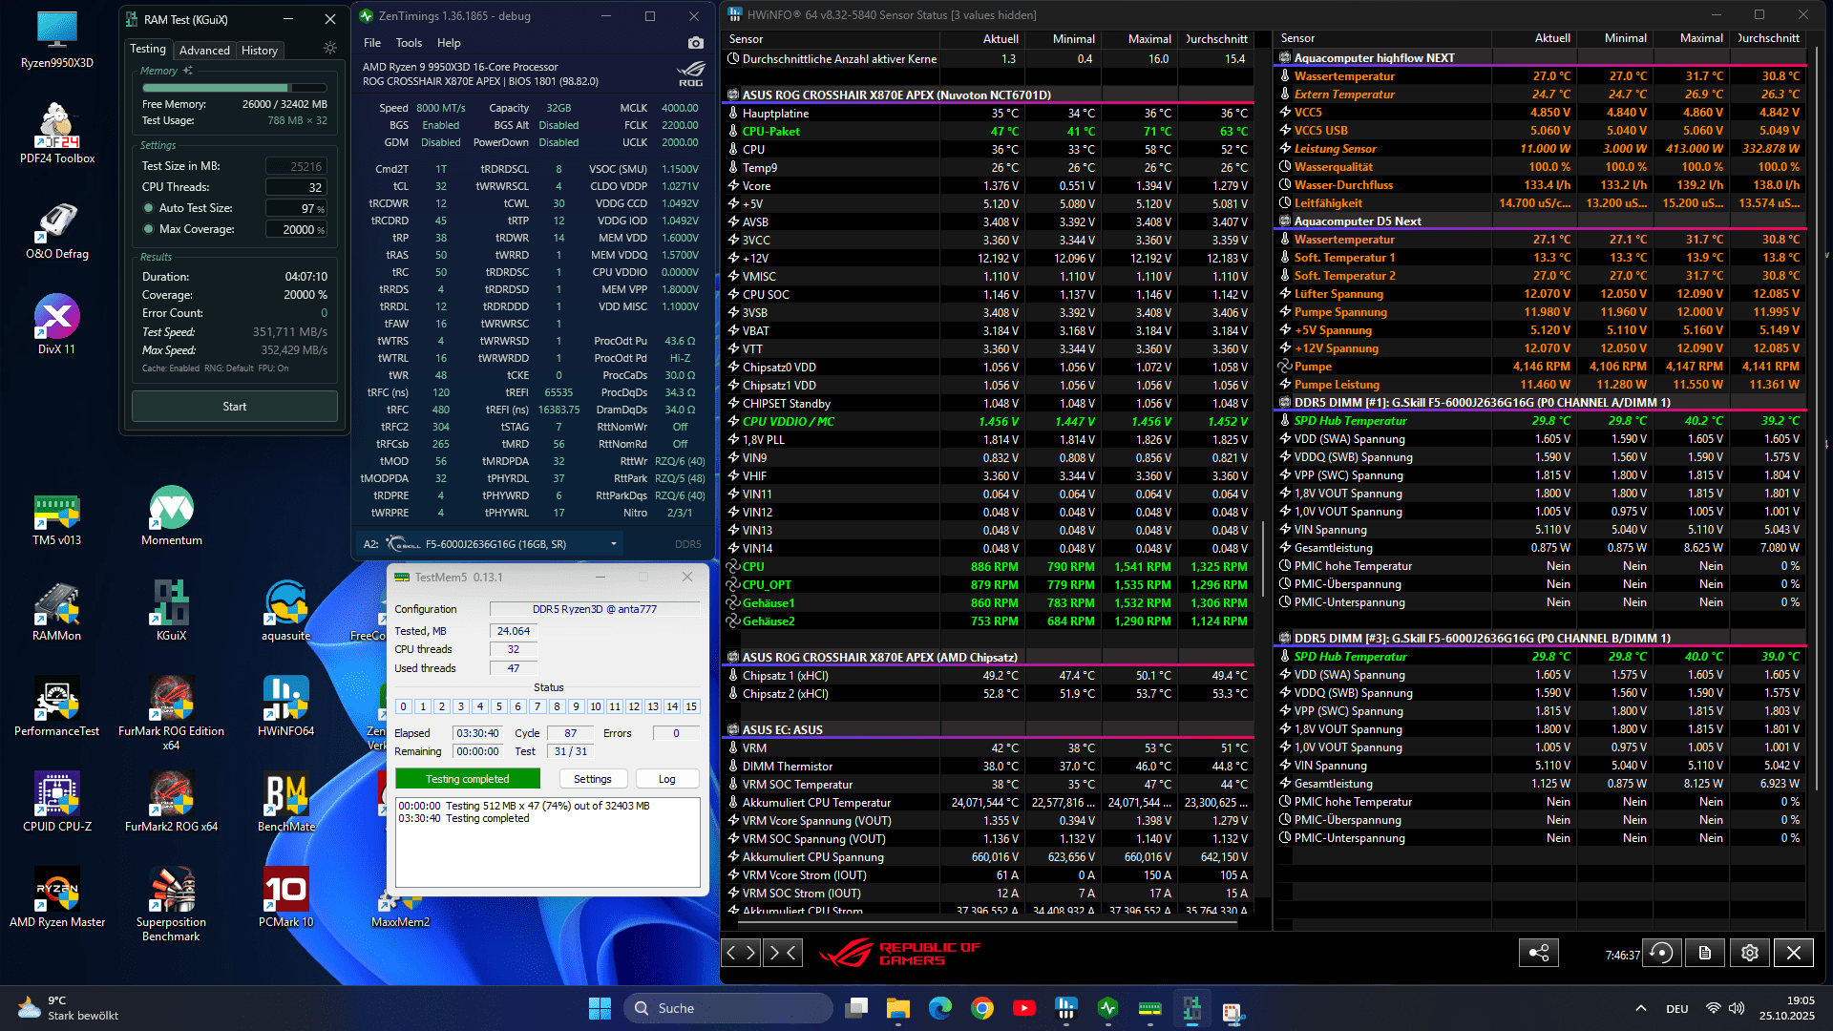Image resolution: width=1833 pixels, height=1031 pixels.
Task: Show hidden system tray icons chevron
Action: tap(1640, 1009)
